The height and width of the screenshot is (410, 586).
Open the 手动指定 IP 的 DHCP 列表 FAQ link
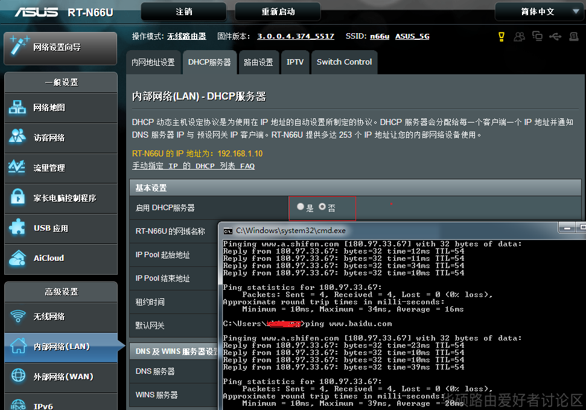click(x=193, y=165)
